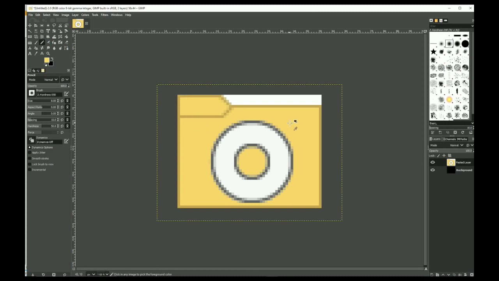
Task: Click the brush preview in tool options
Action: (x=32, y=93)
